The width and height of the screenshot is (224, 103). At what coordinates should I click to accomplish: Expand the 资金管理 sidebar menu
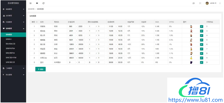point(13,75)
